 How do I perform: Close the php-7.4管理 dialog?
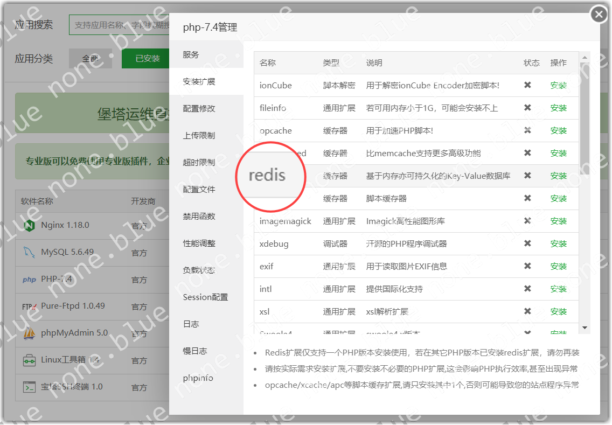(599, 15)
